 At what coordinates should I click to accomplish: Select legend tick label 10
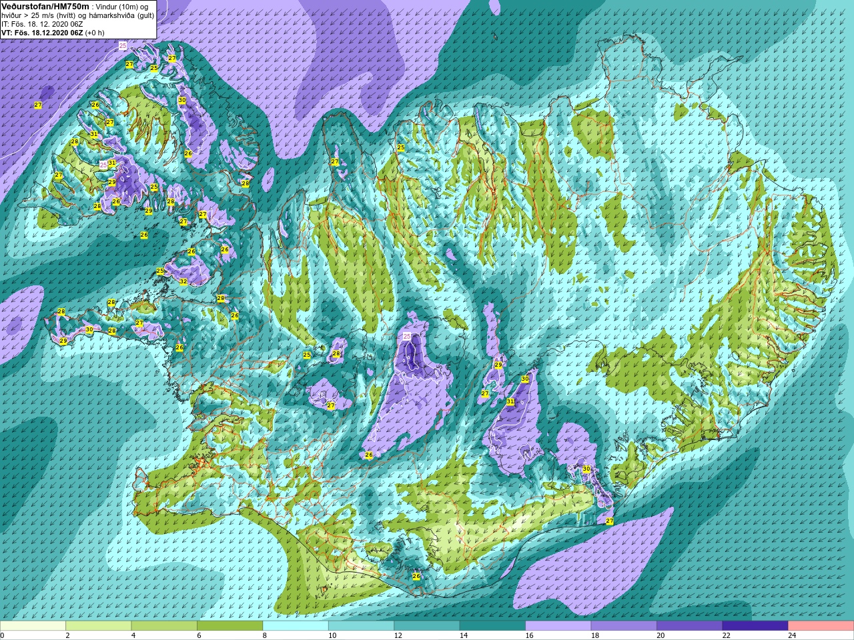pos(332,635)
